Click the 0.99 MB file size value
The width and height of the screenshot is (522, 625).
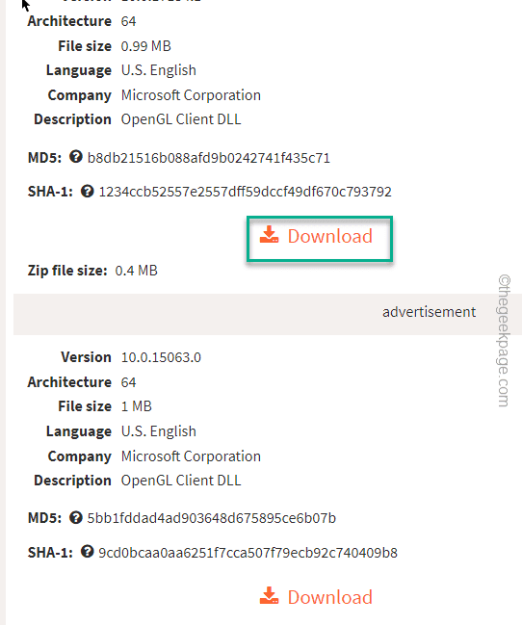(x=146, y=46)
